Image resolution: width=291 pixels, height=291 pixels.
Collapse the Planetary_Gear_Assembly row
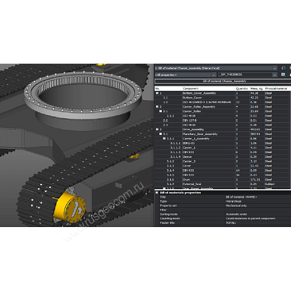pos(161,134)
